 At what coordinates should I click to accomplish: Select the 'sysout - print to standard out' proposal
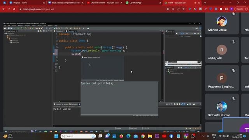[x=103, y=57]
